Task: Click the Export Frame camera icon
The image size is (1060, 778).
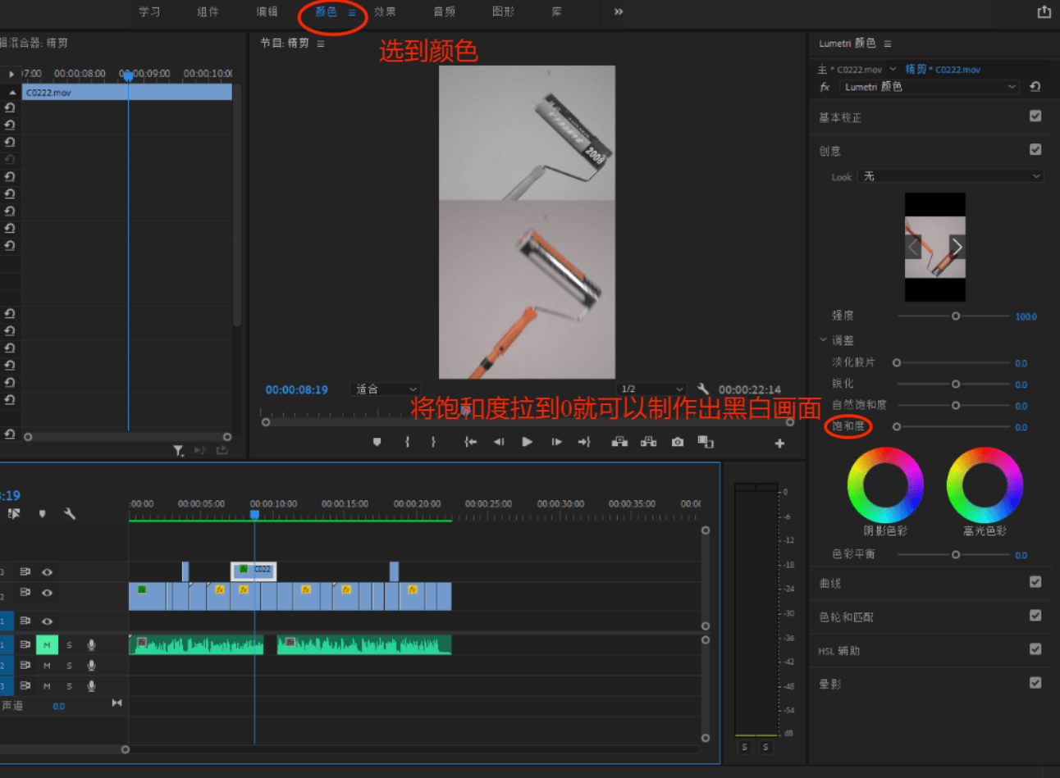Action: pyautogui.click(x=677, y=442)
